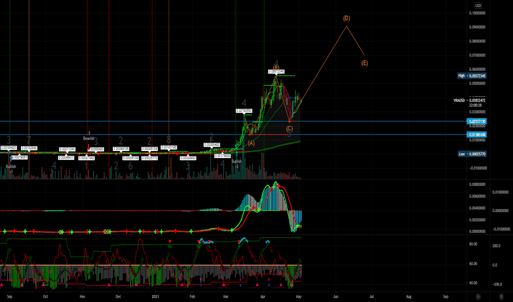This screenshot has width=513, height=302.
Task: Click the Low 0.00025770 price label
Action: point(472,154)
